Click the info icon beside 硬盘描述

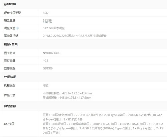pyautogui.click(x=17, y=28)
